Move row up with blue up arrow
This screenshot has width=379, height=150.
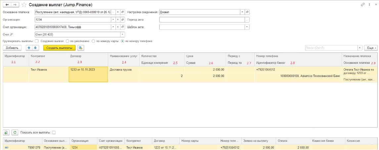(29, 48)
